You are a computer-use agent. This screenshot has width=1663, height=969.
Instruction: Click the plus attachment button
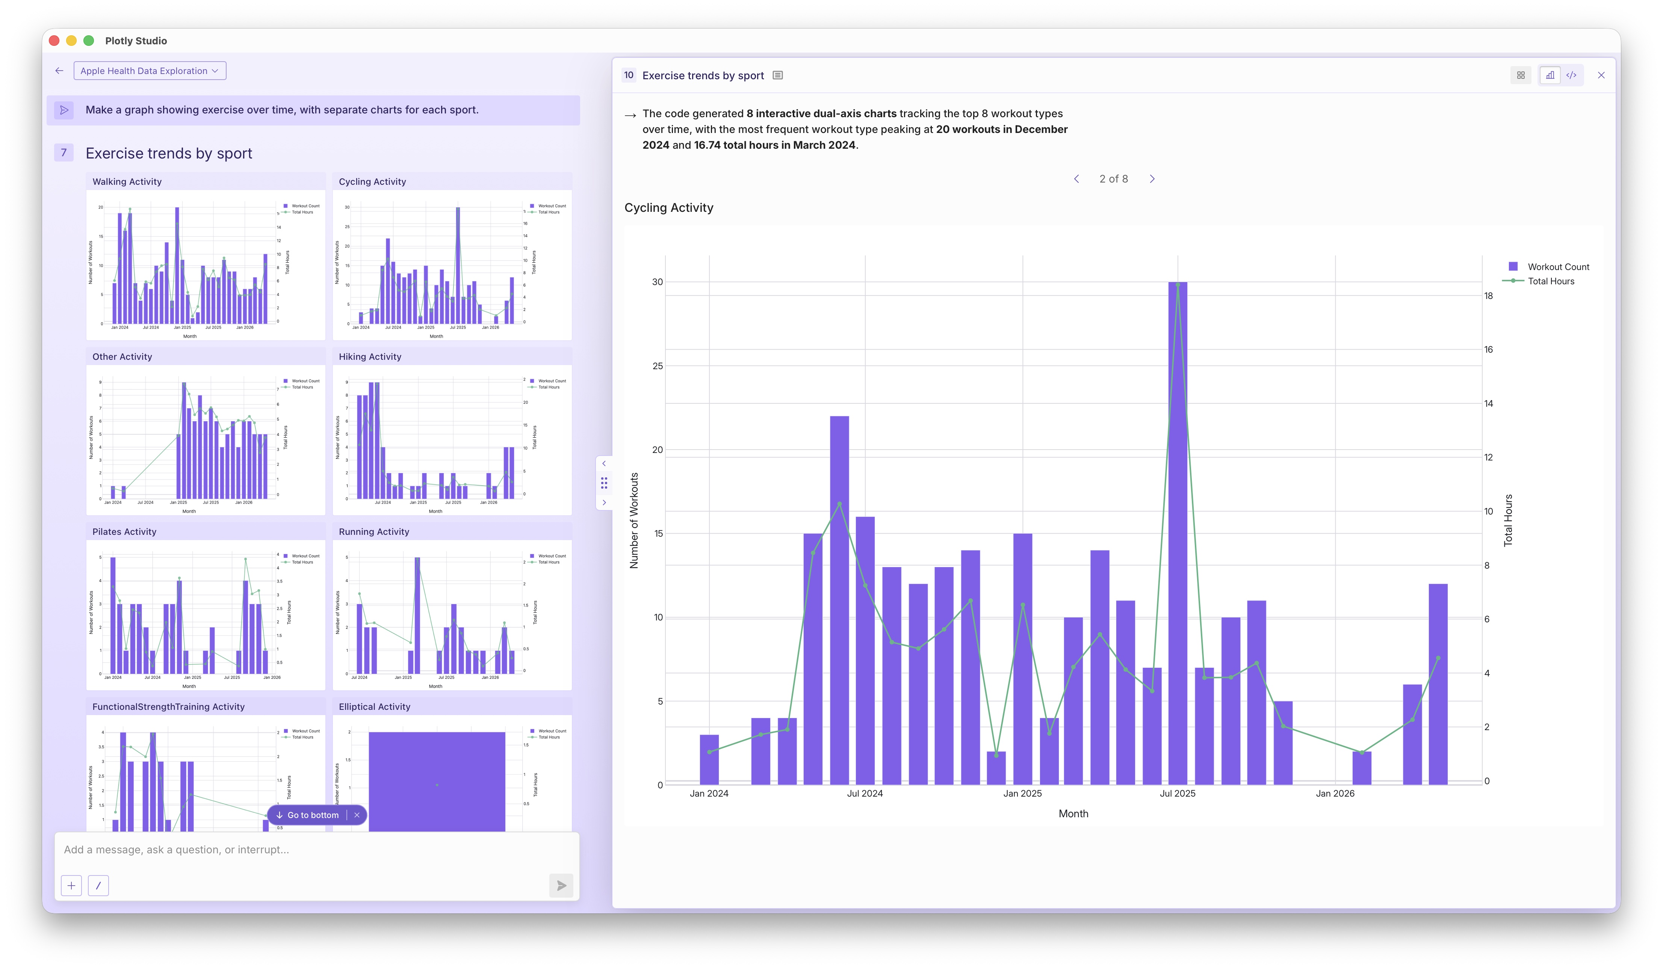[71, 886]
